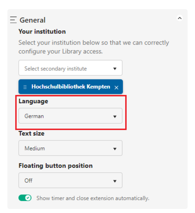Screen dimensions: 195x213
Task: Collapse the General settings panel
Action: 180,18
